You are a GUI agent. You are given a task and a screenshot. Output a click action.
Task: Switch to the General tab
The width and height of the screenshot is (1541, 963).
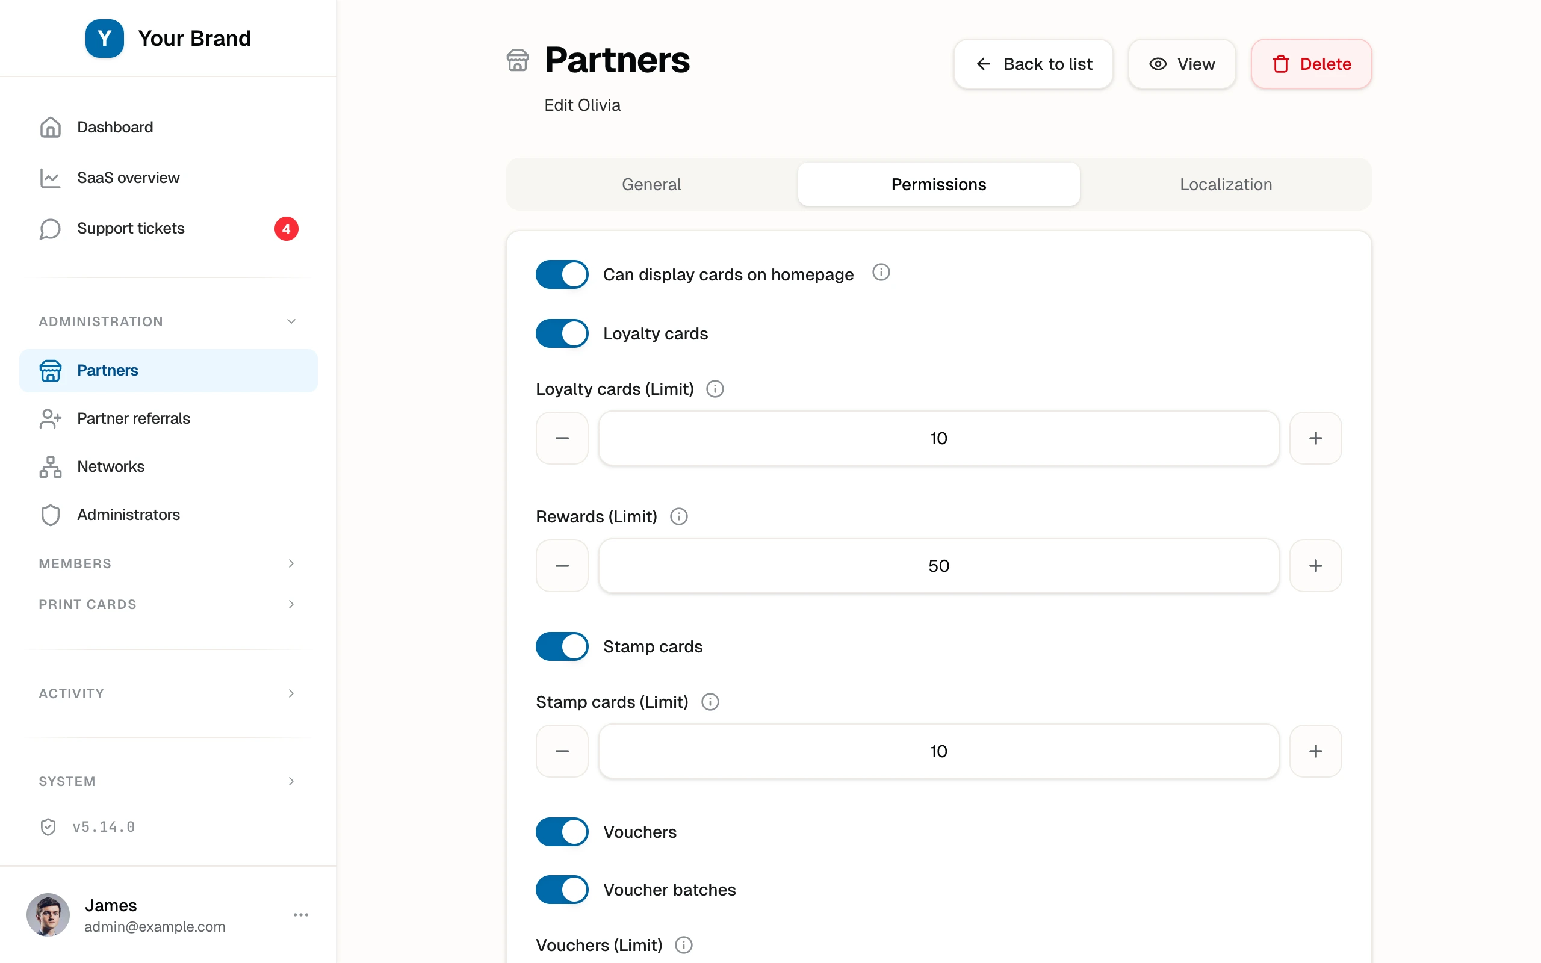651,184
